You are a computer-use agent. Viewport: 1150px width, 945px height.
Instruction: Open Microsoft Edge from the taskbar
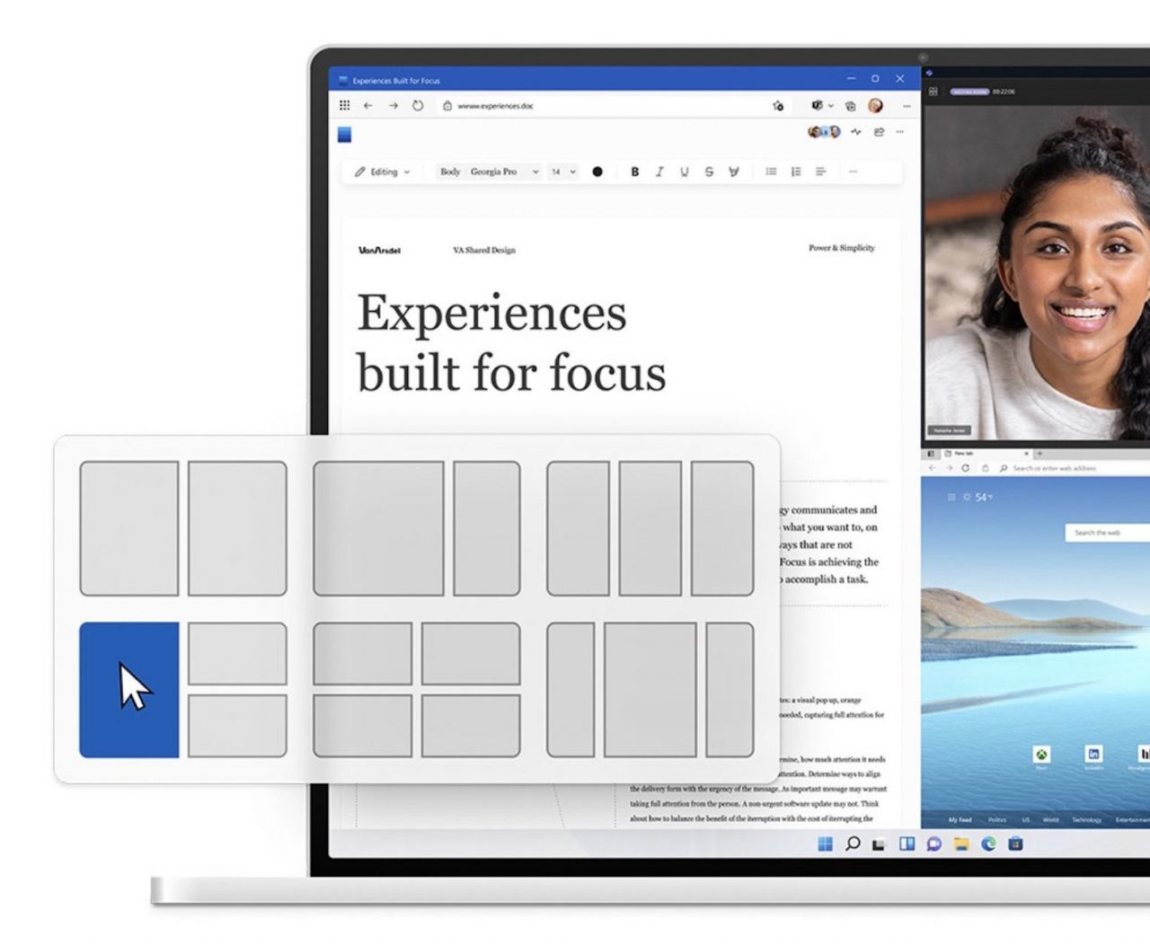click(988, 843)
